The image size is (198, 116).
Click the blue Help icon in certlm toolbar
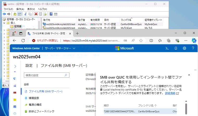coord(51,14)
